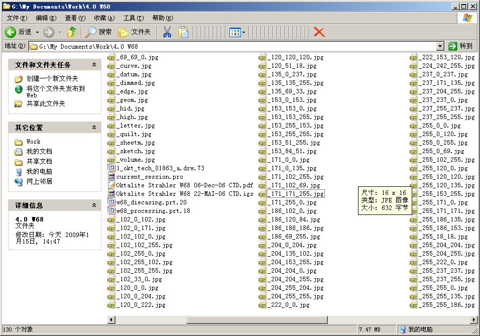This screenshot has width=480, height=336.
Task: Select file name _255_186_153.jpg
Action: pyautogui.click(x=447, y=228)
